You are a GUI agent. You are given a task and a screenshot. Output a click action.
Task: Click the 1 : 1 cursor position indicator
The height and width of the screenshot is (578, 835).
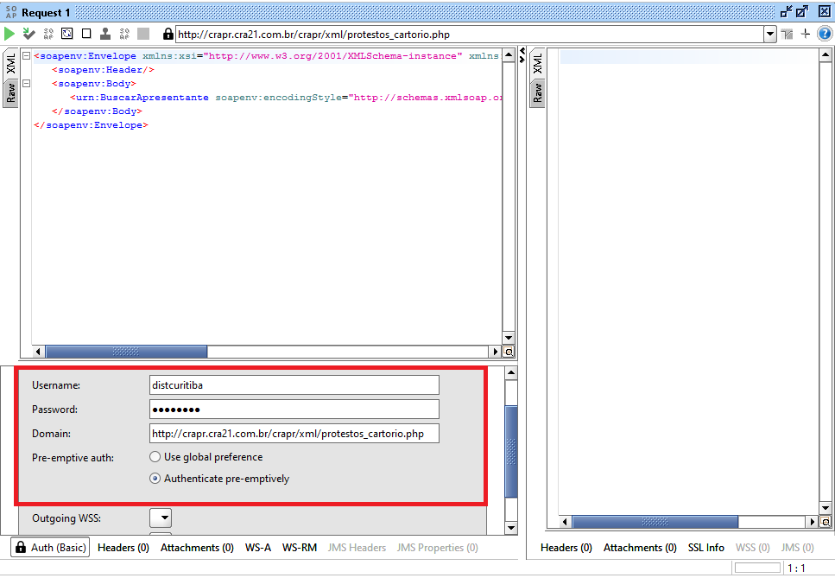coord(796,568)
